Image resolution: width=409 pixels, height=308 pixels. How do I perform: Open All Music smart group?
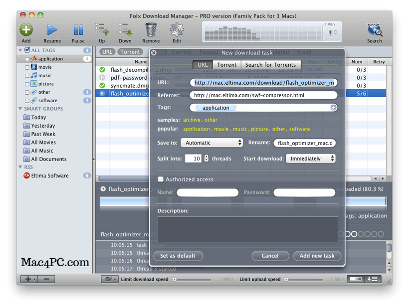point(38,151)
